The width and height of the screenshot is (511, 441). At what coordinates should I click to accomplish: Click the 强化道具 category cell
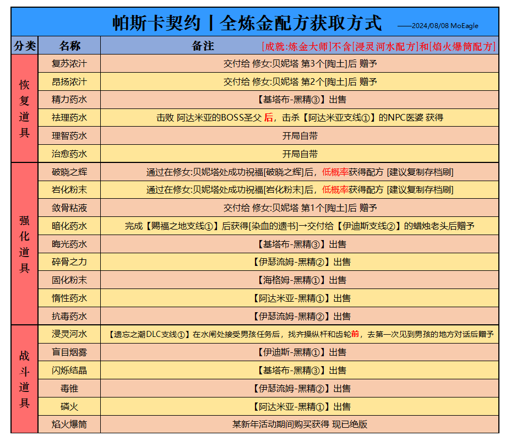coord(25,243)
